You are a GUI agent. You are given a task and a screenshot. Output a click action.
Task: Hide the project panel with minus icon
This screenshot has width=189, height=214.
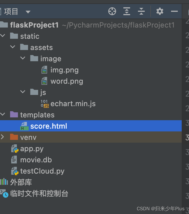[x=174, y=11]
